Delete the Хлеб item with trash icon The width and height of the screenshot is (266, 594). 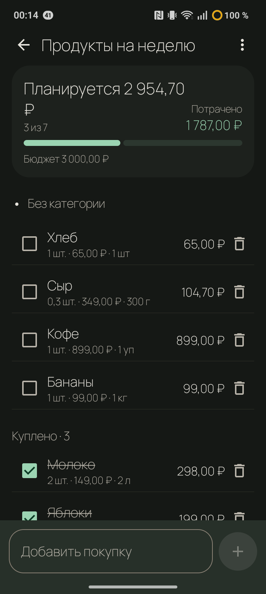coord(239,244)
